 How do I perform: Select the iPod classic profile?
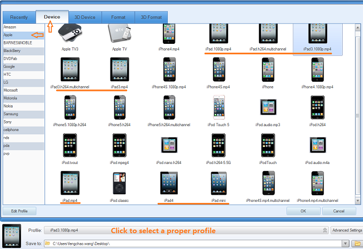[119, 183]
